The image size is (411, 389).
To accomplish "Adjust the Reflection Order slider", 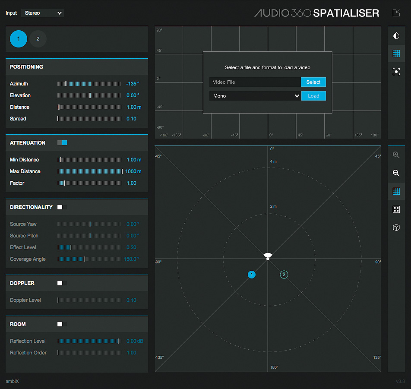I will [89, 353].
